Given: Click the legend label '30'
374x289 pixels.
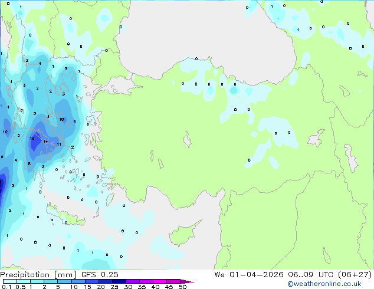Looking at the screenshot, I should pyautogui.click(x=128, y=287).
